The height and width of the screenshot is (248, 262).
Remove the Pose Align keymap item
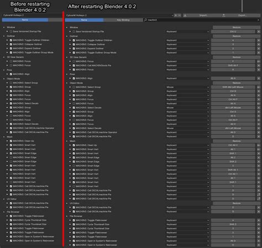(x=259, y=78)
